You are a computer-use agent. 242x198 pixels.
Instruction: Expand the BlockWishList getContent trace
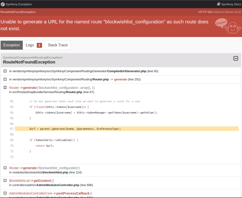tap(5, 181)
